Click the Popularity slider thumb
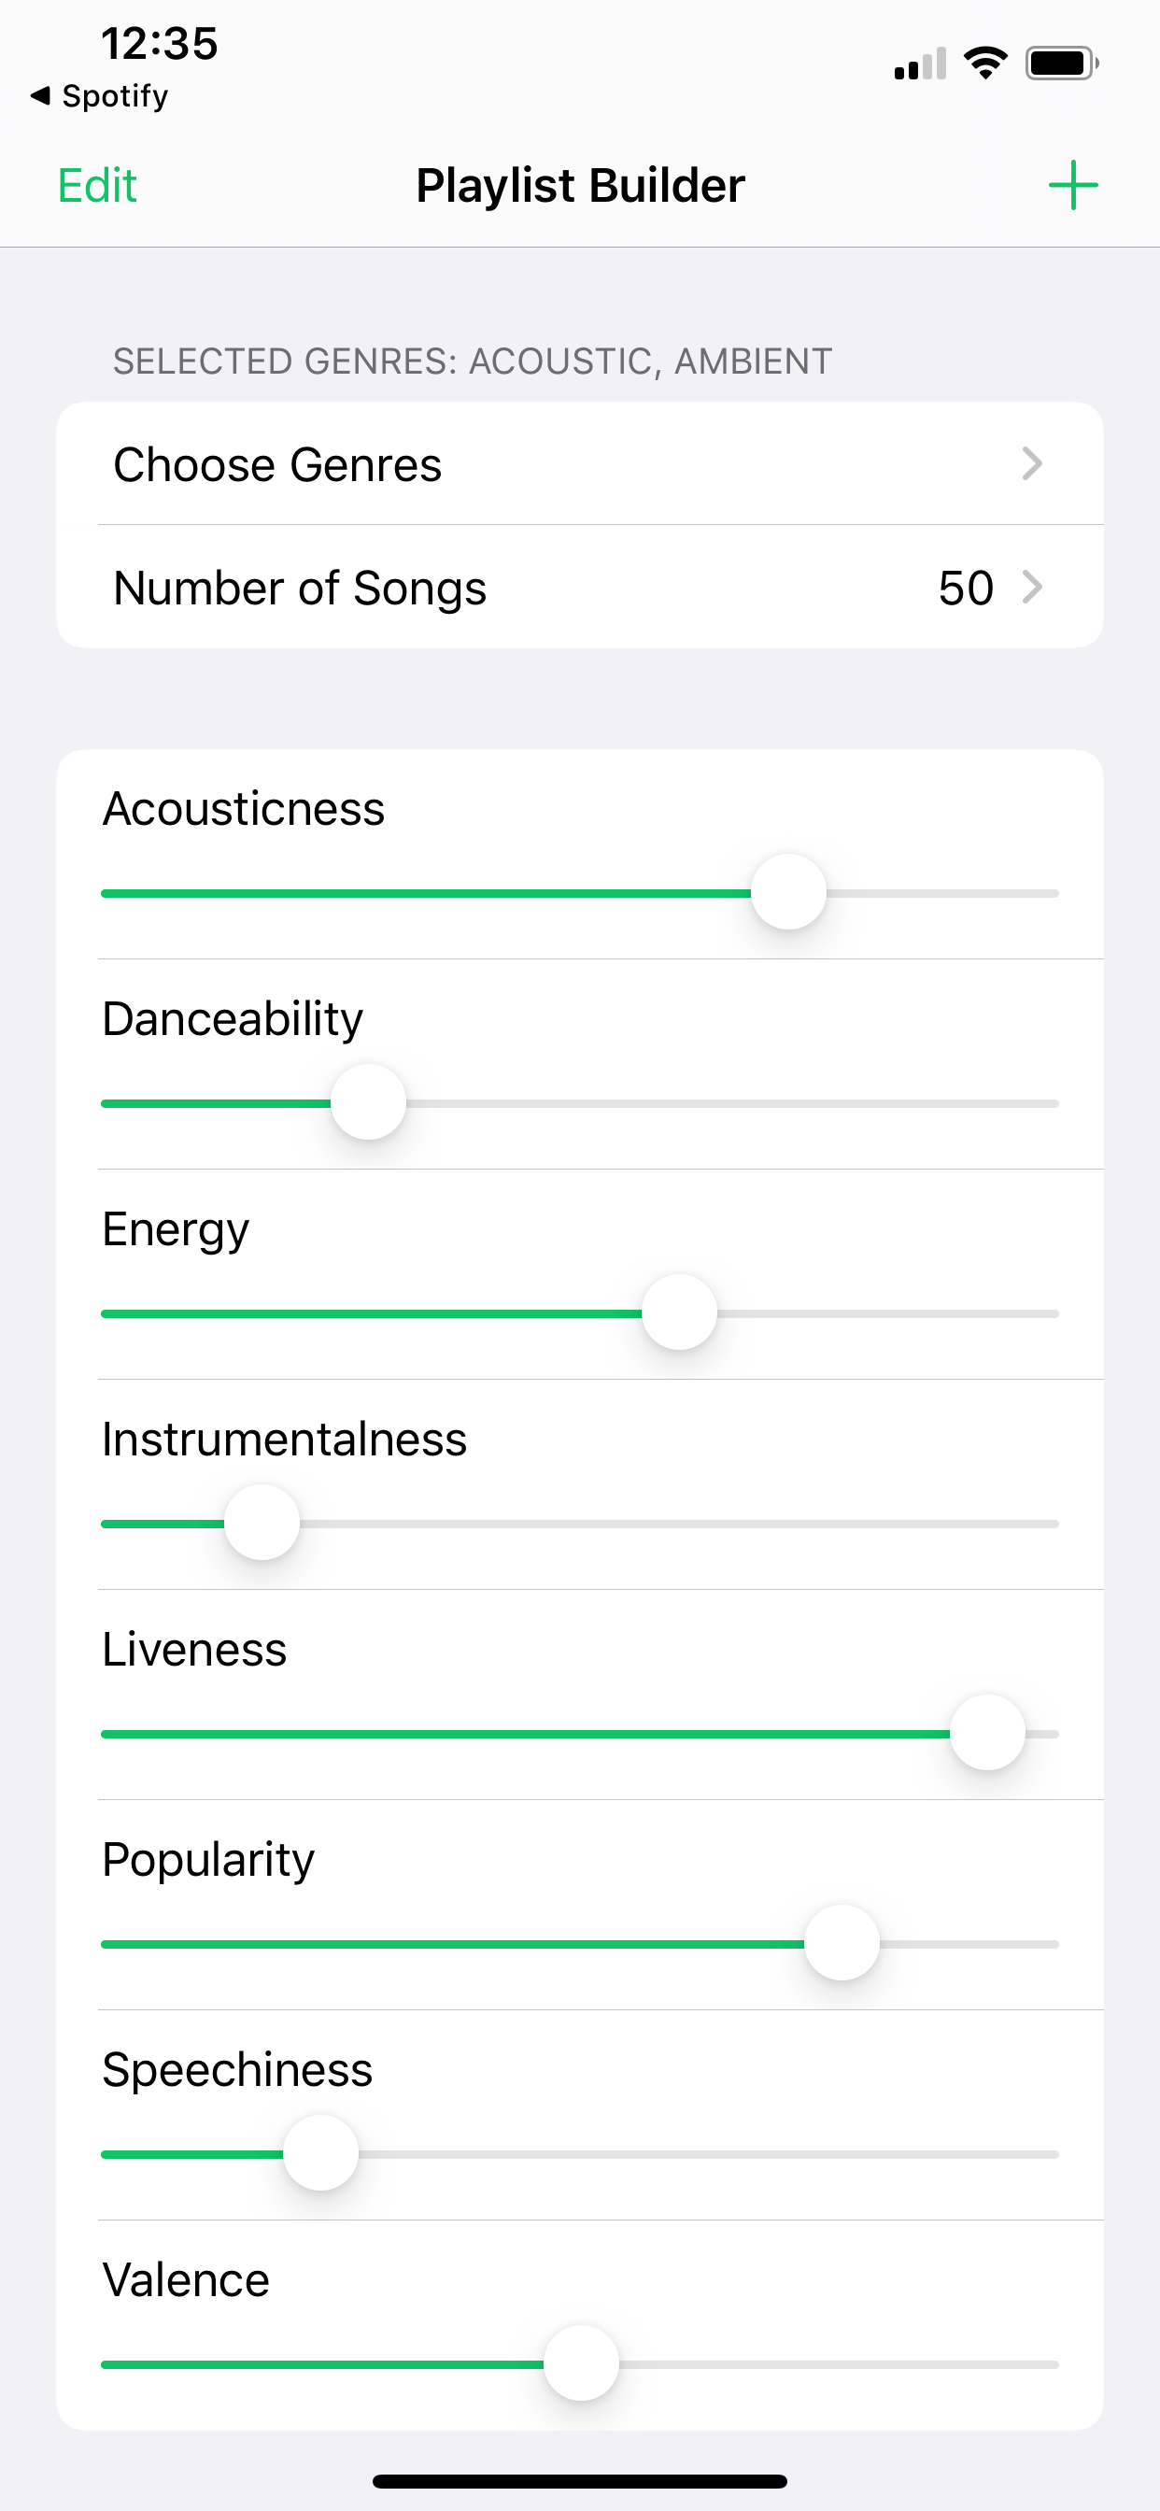 click(842, 1943)
